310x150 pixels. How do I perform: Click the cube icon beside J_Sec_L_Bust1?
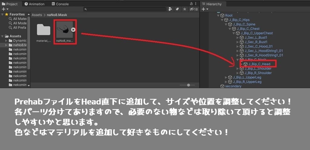coord(241,37)
